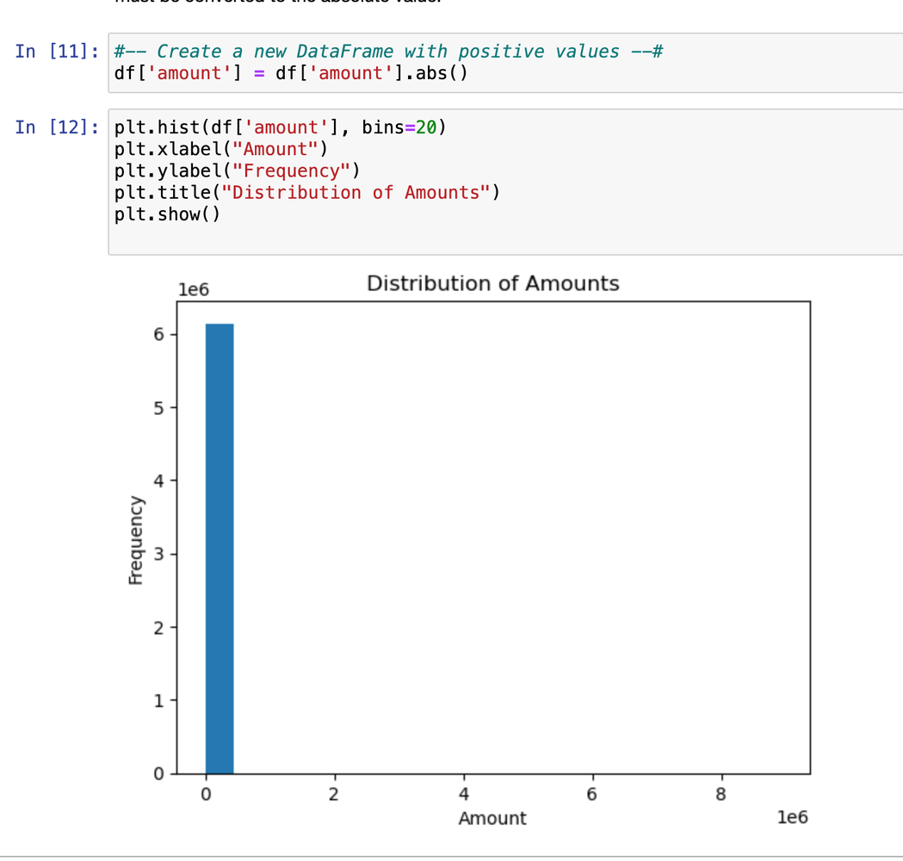The height and width of the screenshot is (861, 903).
Task: Click the plt.xlabel("Amount") line
Action: coord(220,150)
